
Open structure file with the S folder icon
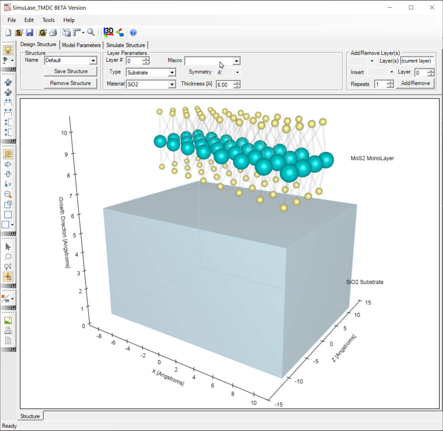click(x=19, y=32)
